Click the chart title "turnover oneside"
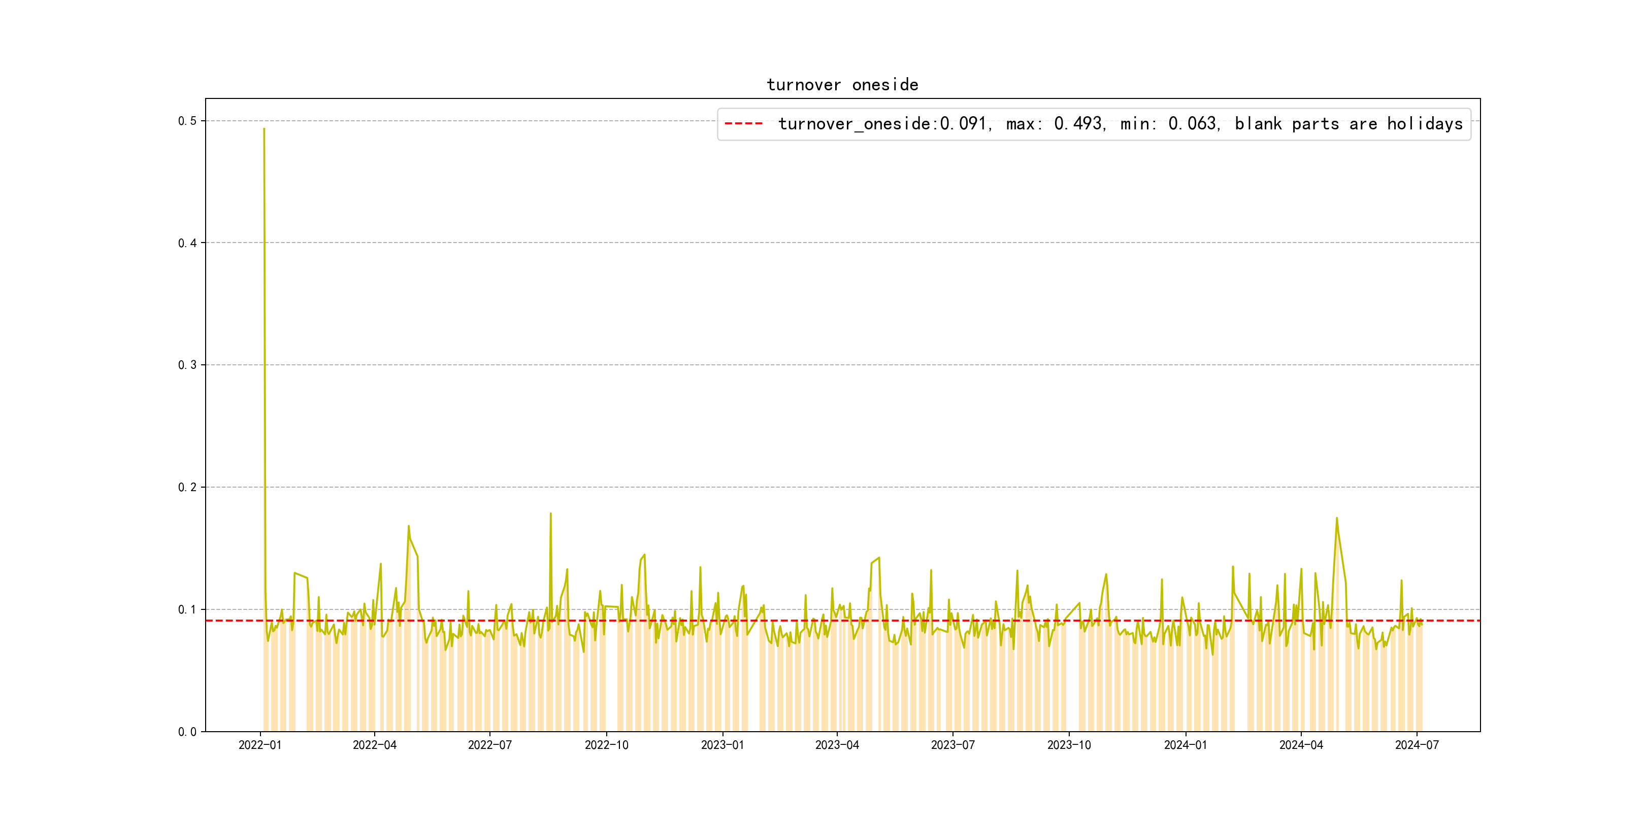This screenshot has height=822, width=1645. point(842,85)
